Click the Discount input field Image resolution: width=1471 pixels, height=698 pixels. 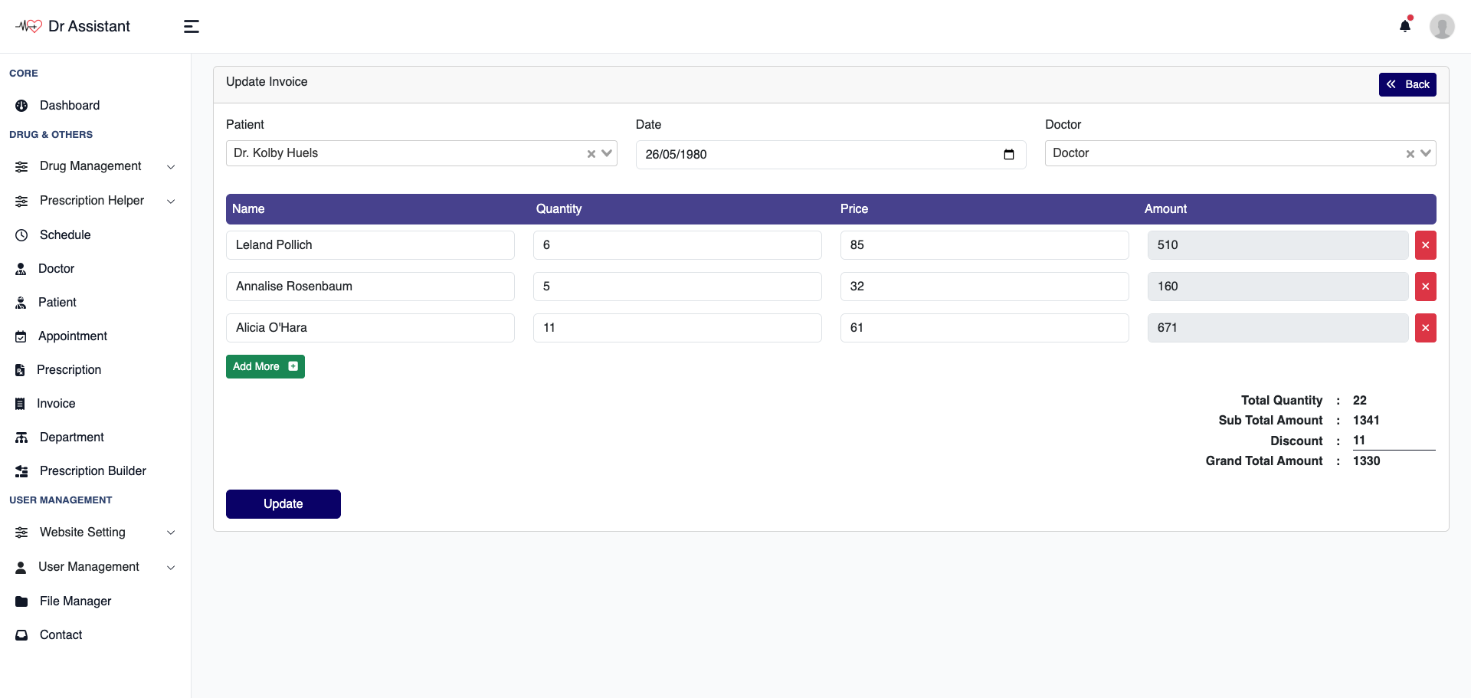pos(1393,441)
